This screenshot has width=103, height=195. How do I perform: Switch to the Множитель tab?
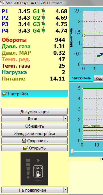81,79
